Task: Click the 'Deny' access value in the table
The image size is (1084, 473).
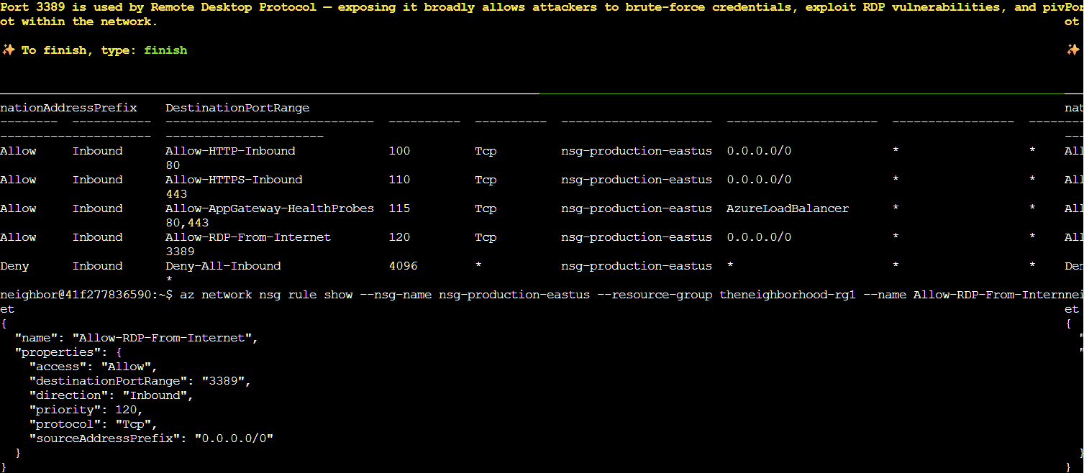Action: [x=14, y=266]
